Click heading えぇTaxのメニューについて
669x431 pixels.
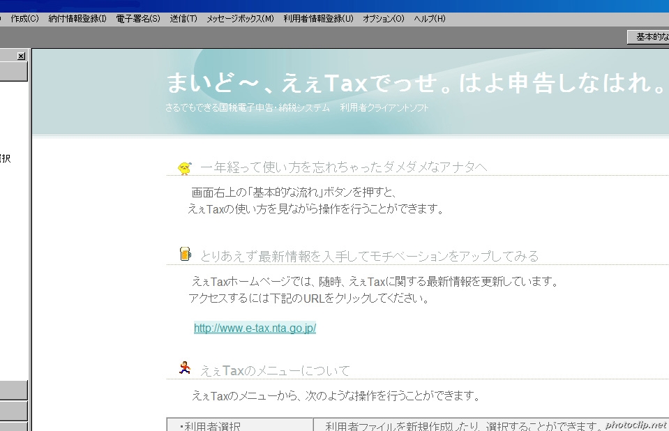click(275, 370)
